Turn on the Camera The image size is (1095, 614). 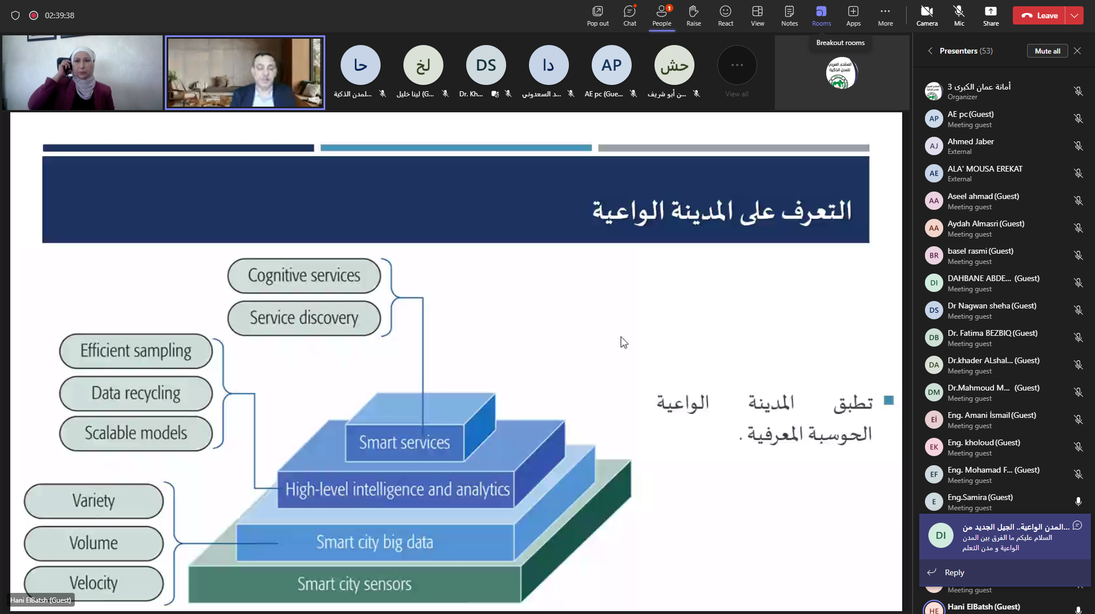pos(927,15)
